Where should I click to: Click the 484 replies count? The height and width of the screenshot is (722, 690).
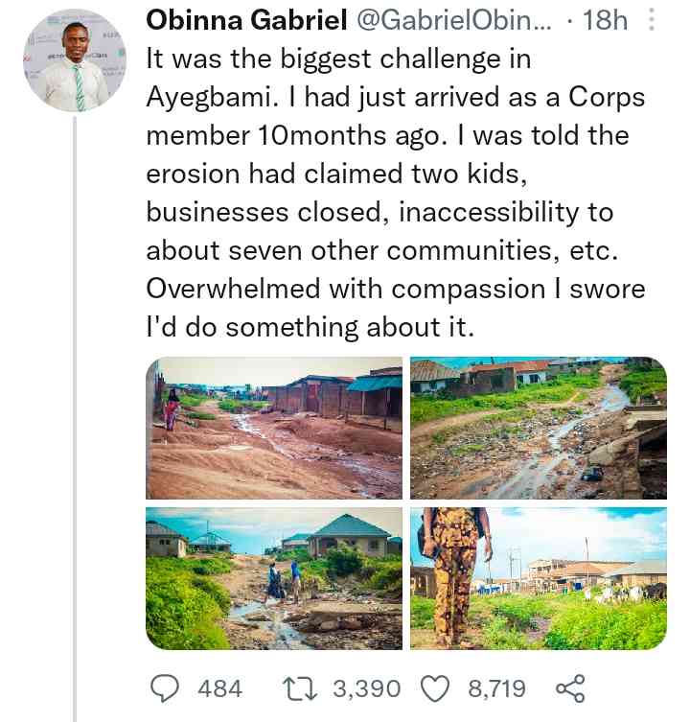pos(219,687)
